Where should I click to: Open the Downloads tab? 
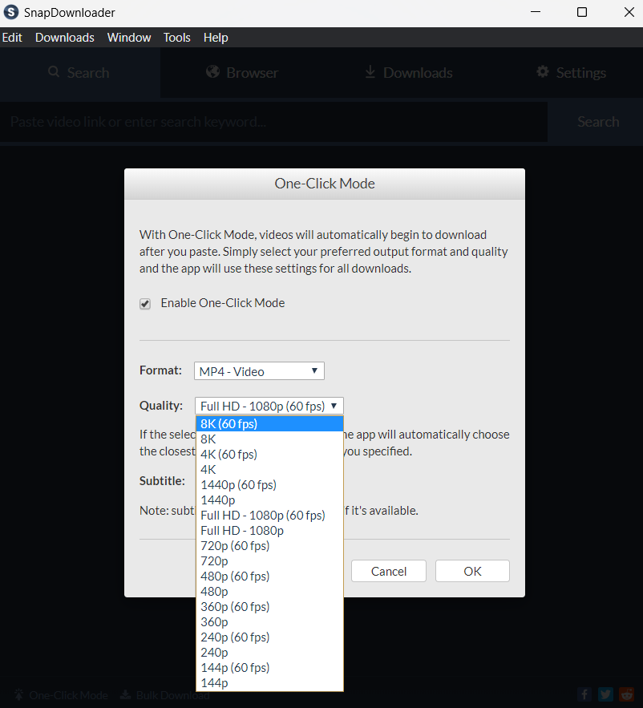pyautogui.click(x=409, y=73)
